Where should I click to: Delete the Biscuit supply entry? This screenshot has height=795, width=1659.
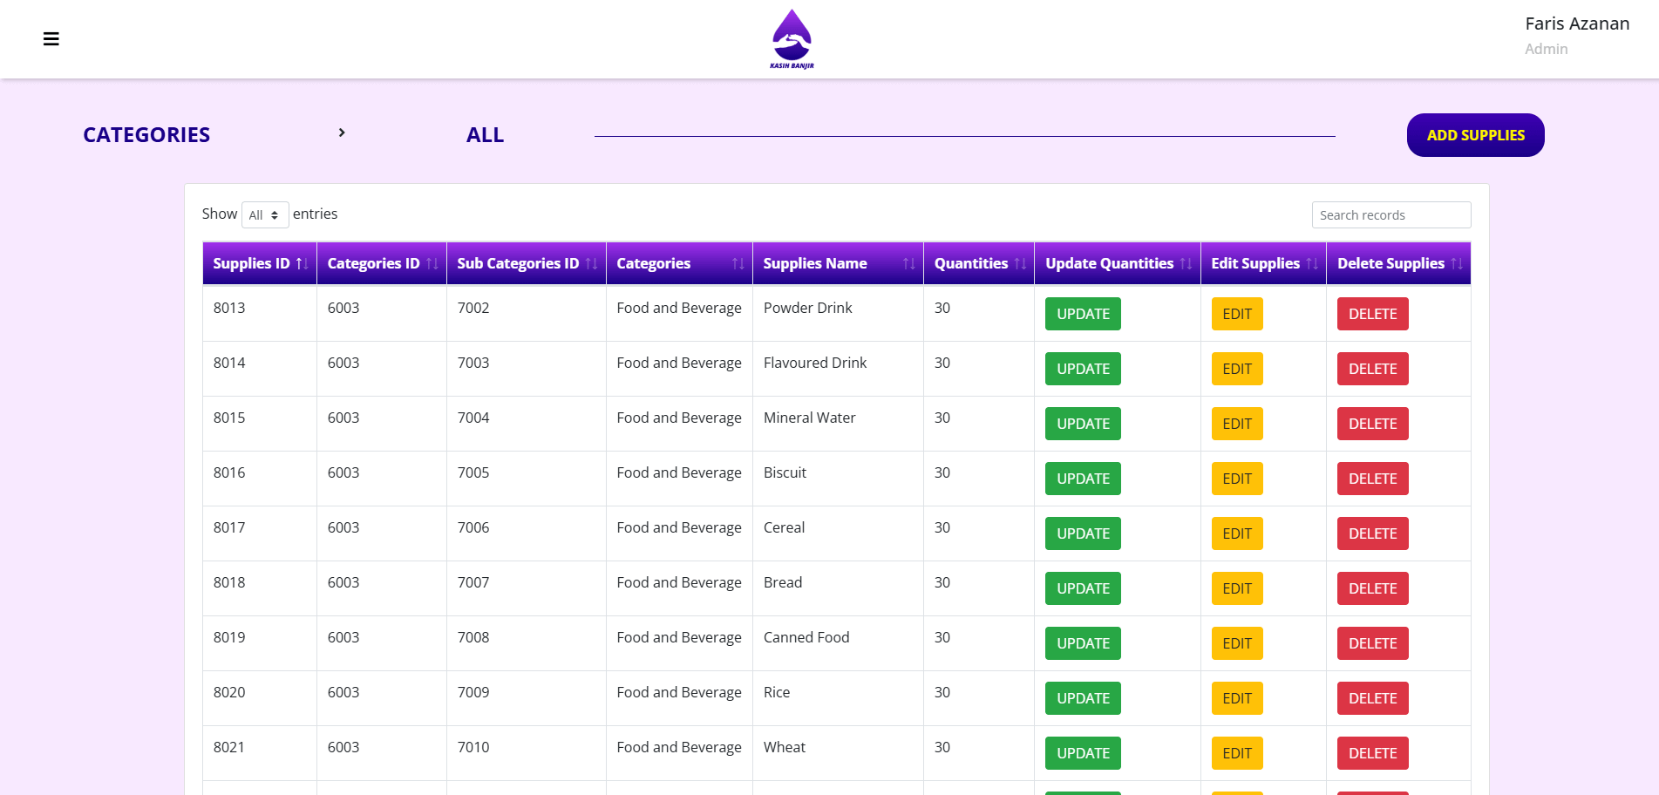pyautogui.click(x=1372, y=479)
